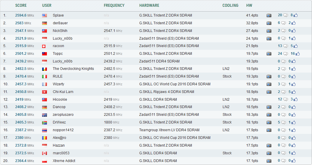Viewport: 312px width, 165px height.
Task: Open The Overclocking Knights profile link
Action: pos(73,69)
